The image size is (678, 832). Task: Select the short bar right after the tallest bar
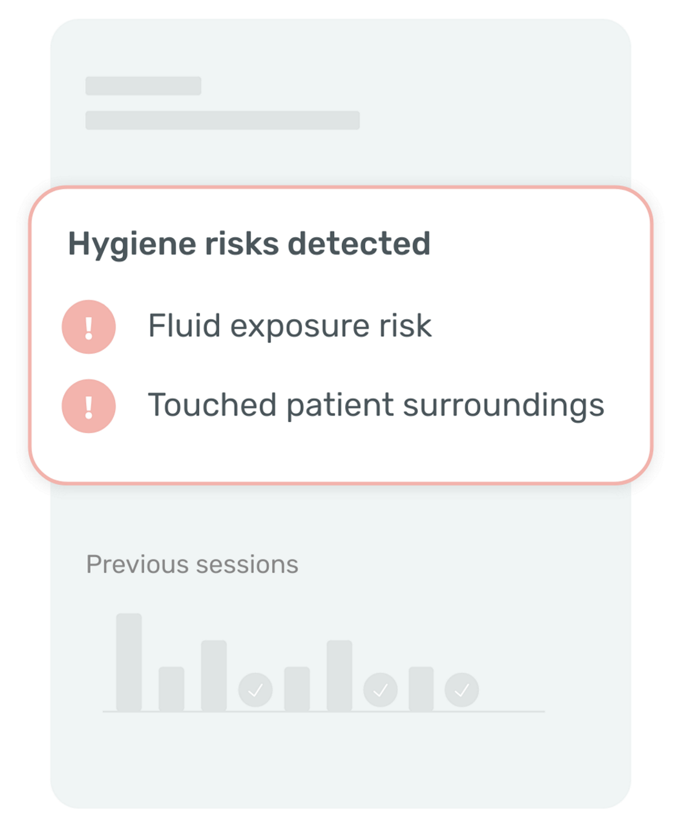pyautogui.click(x=171, y=688)
